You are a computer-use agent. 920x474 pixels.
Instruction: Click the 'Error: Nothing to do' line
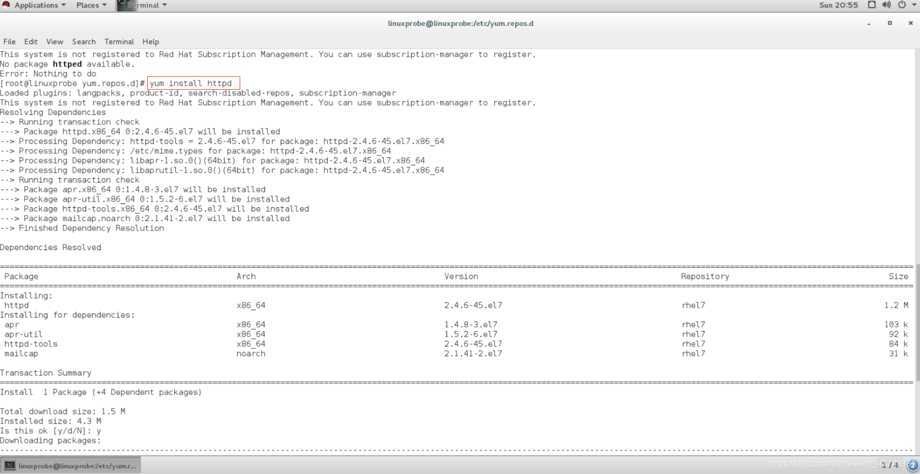[x=48, y=74]
